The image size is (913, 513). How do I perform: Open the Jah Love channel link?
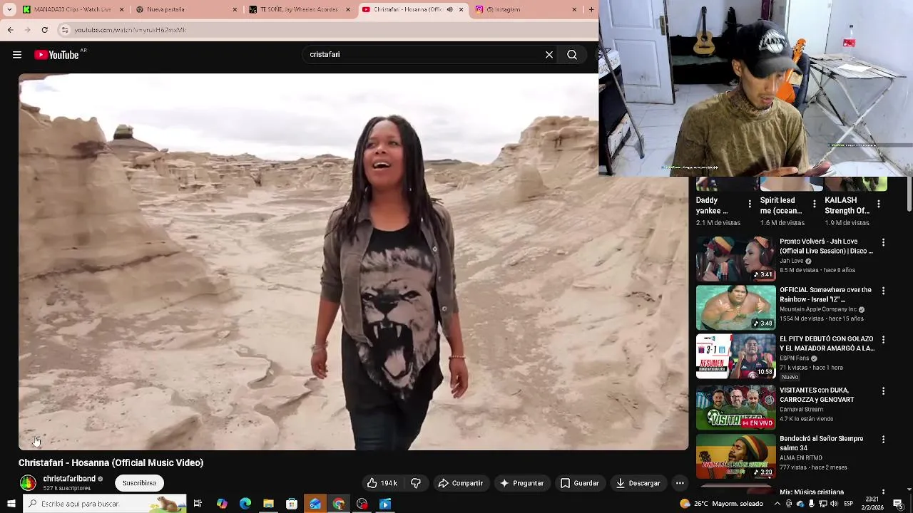(x=792, y=261)
